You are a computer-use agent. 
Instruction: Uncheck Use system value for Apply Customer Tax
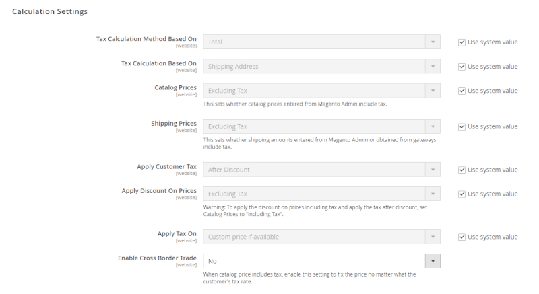462,170
